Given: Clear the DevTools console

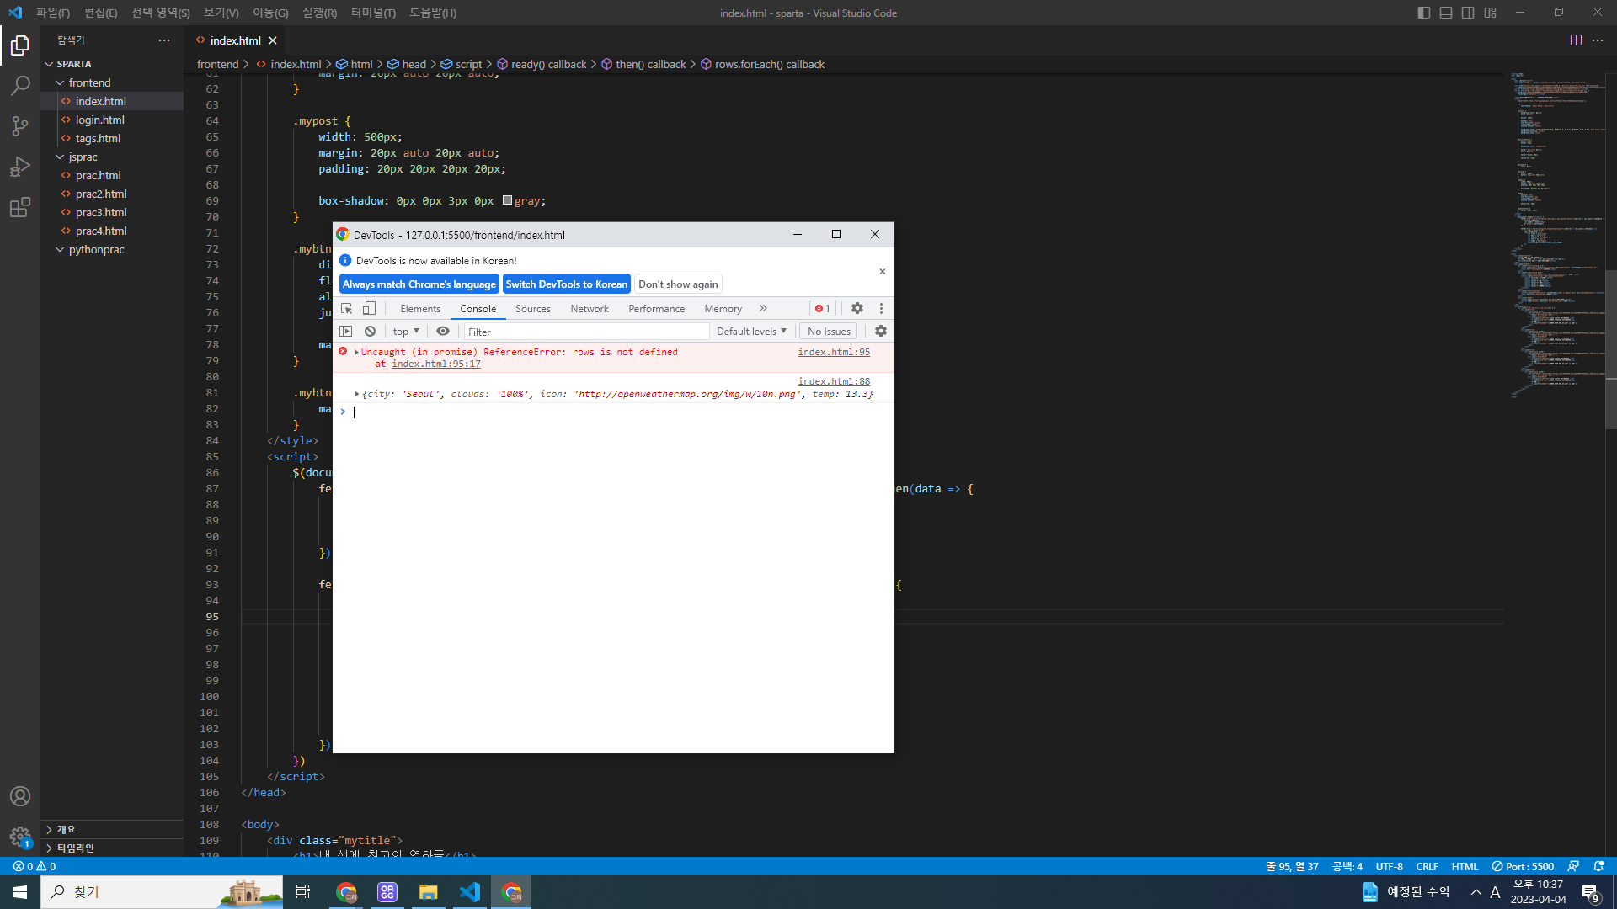Looking at the screenshot, I should pyautogui.click(x=370, y=332).
